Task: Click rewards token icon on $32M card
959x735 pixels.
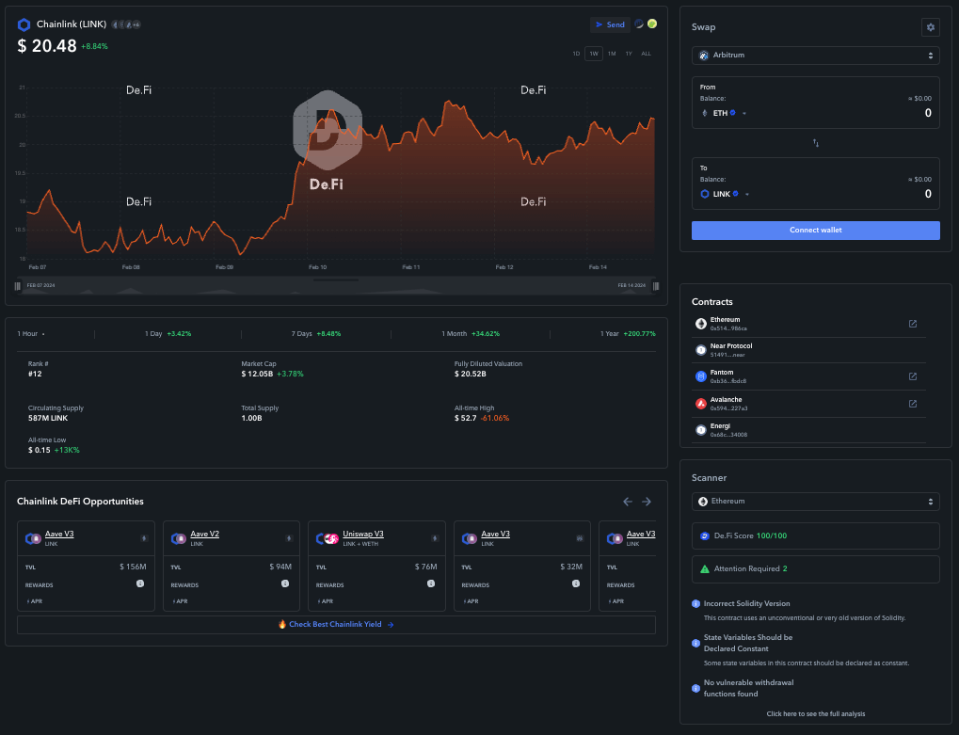Action: 576,584
